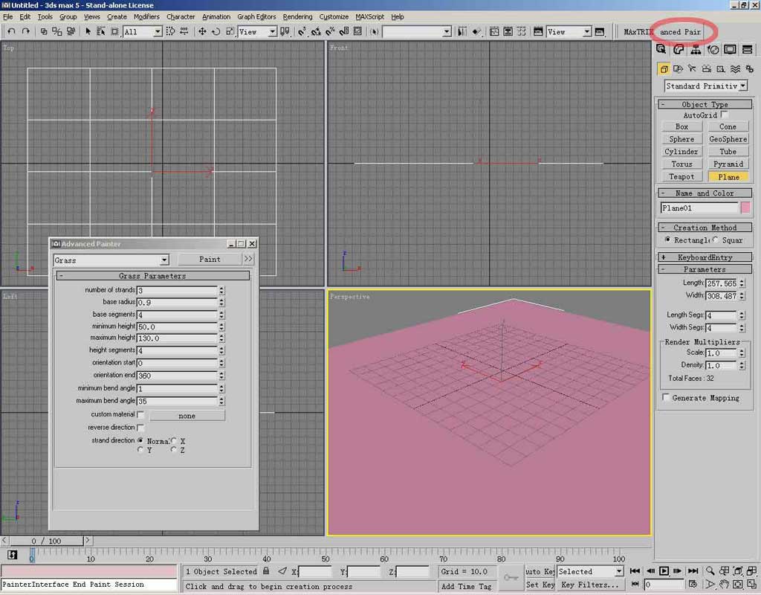Click the pink object color swatch
761x595 pixels.
(745, 208)
